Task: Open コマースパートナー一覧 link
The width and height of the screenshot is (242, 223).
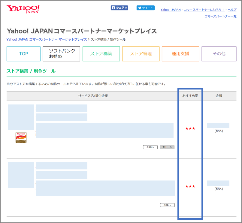Action: (220, 16)
